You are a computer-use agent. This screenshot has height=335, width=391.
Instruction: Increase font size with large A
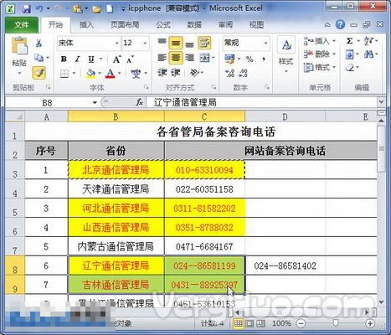116,59
